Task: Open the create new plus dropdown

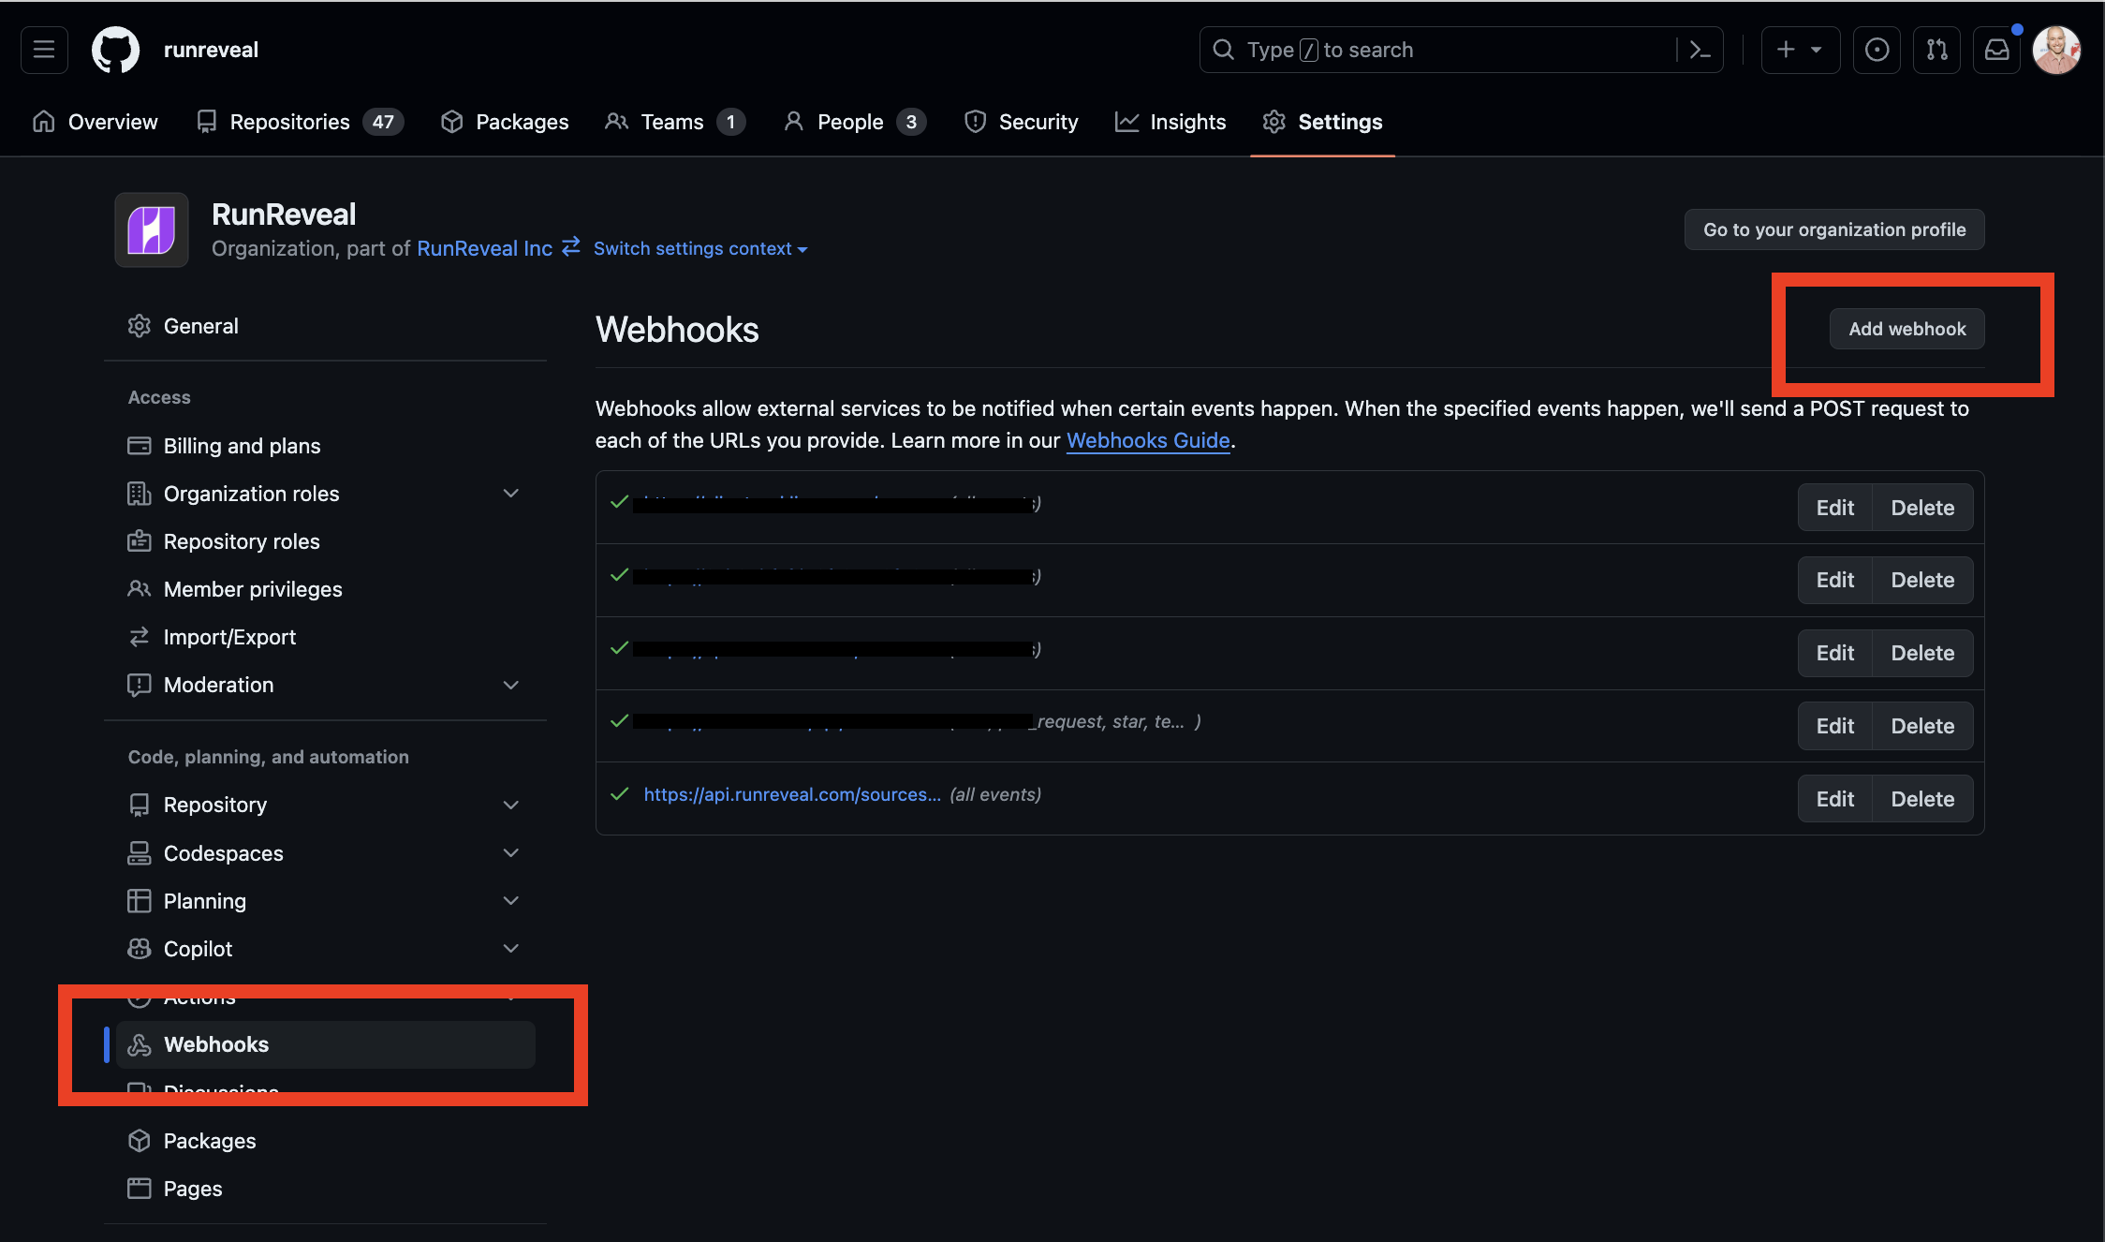Action: pos(1799,50)
